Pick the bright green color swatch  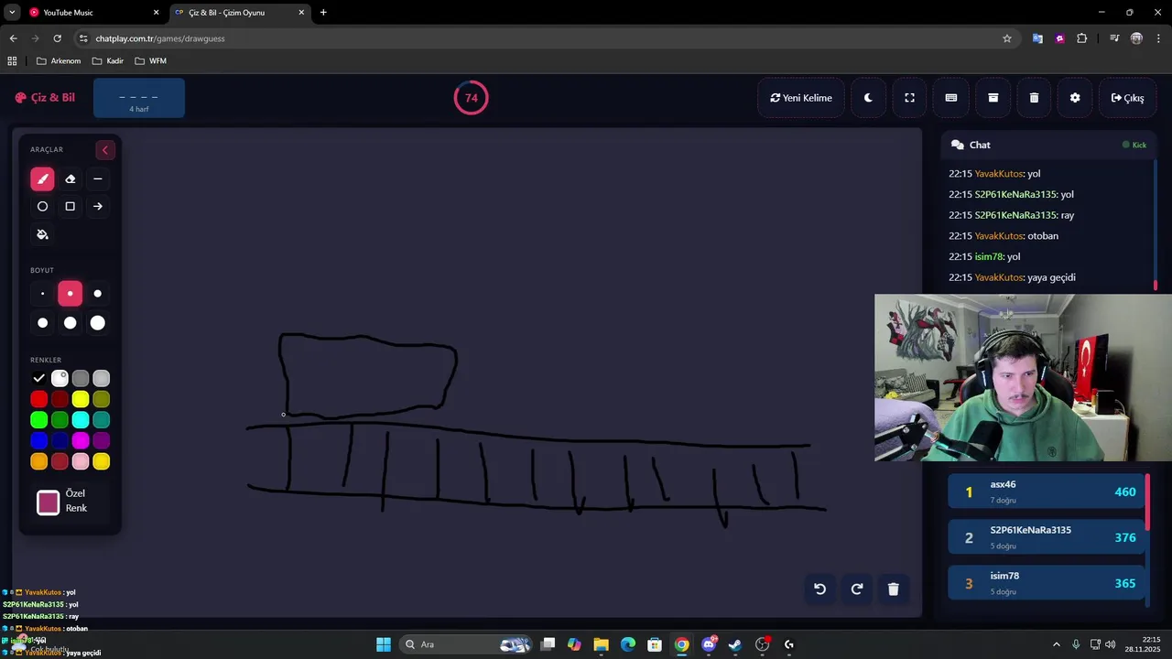tap(38, 420)
